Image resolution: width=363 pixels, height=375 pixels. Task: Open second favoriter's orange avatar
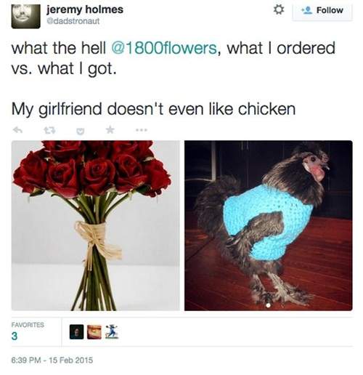click(94, 332)
